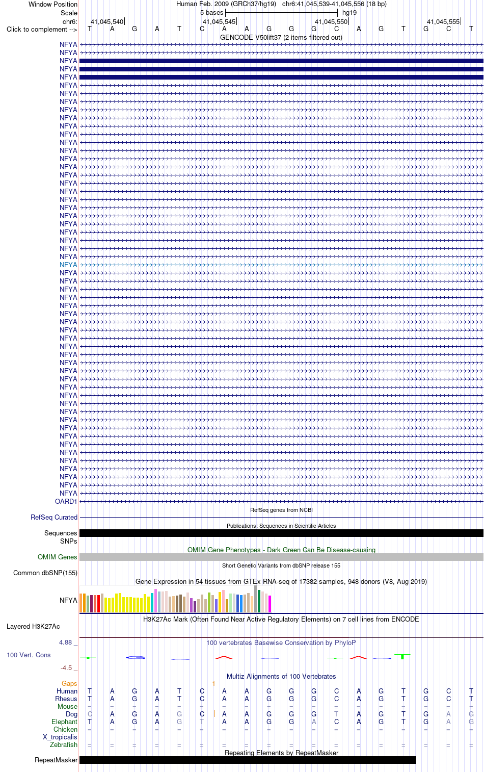Click the 4.88 conservation scale value

pyautogui.click(x=65, y=642)
